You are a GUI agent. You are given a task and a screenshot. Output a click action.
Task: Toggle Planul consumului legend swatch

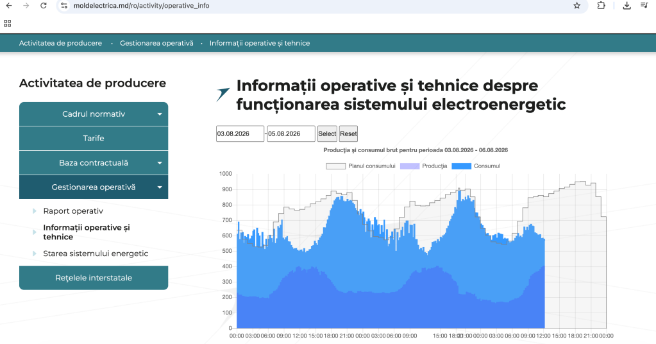tap(335, 166)
